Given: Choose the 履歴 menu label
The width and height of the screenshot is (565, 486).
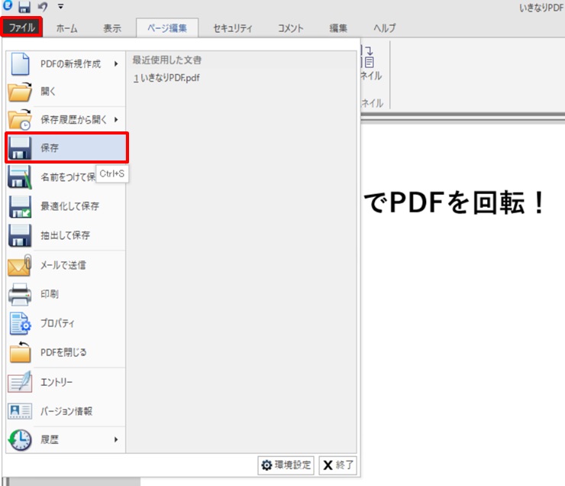Looking at the screenshot, I should pos(50,439).
